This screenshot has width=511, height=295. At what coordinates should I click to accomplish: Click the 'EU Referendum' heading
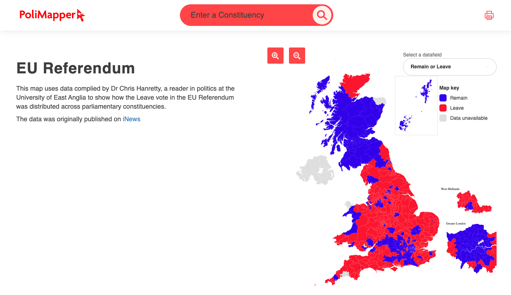pos(75,68)
